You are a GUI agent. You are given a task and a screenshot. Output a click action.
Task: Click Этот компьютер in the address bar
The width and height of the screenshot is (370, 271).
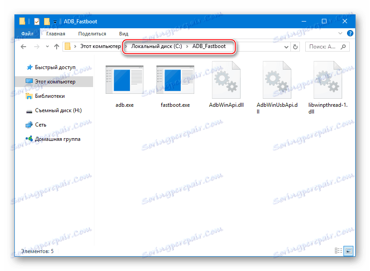100,46
